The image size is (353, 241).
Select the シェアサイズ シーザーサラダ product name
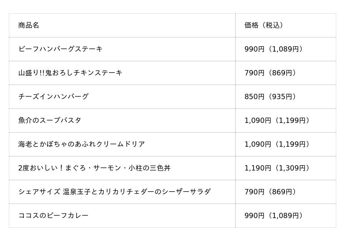[x=114, y=192]
